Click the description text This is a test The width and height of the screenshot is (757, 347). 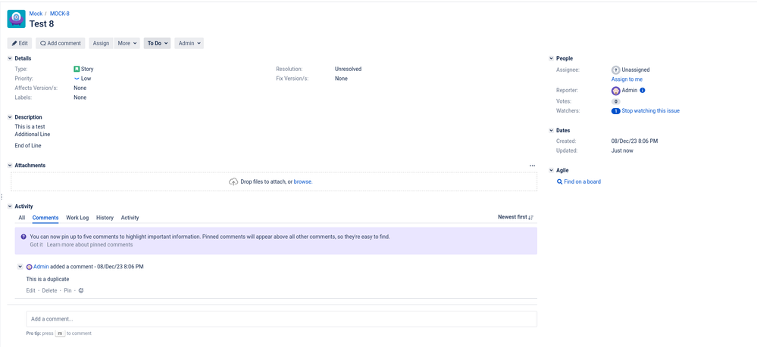click(30, 127)
